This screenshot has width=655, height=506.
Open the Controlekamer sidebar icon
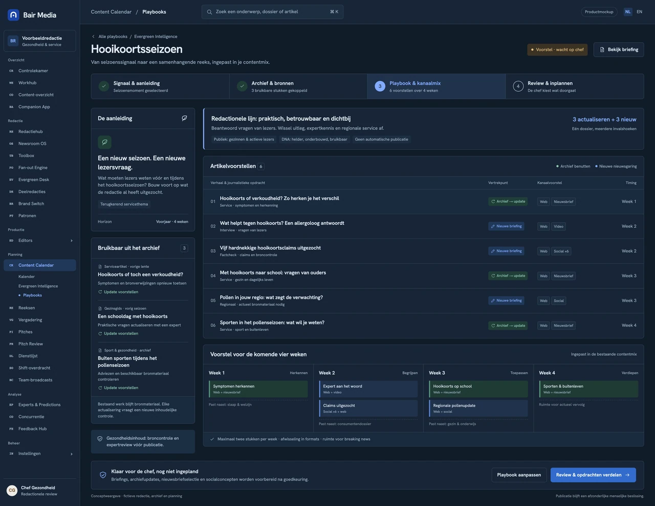(x=11, y=71)
